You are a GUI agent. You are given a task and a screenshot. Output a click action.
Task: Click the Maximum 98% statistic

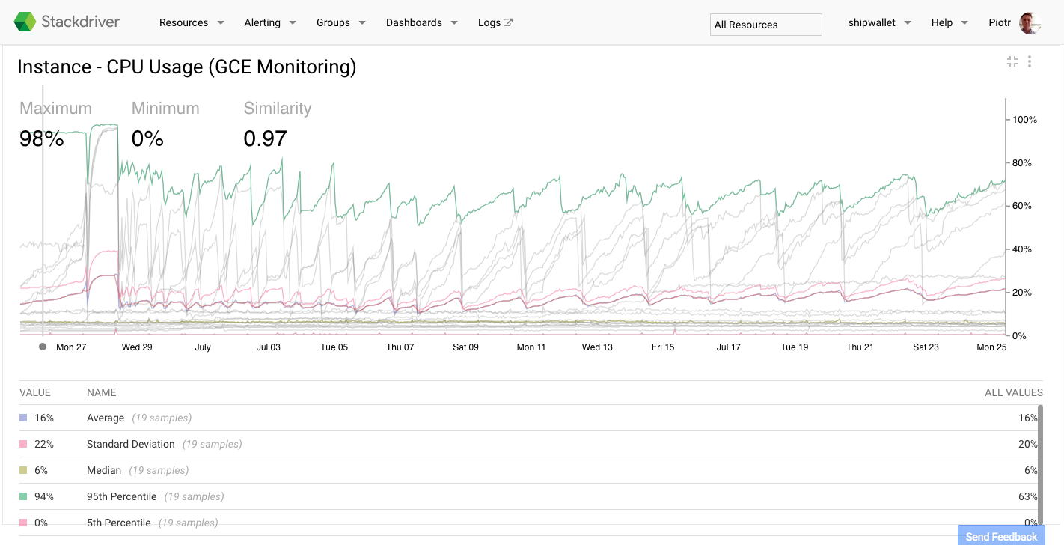[x=55, y=124]
